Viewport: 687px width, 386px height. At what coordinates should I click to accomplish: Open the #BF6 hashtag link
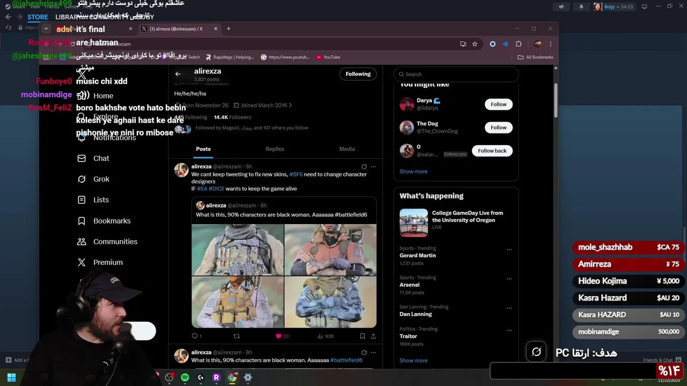[296, 174]
